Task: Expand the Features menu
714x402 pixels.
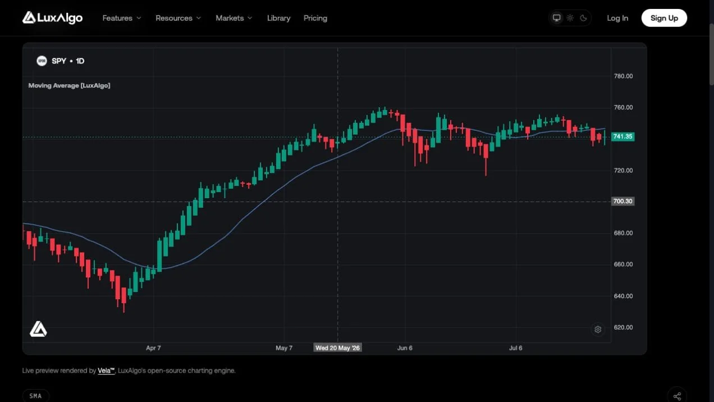Action: point(122,18)
